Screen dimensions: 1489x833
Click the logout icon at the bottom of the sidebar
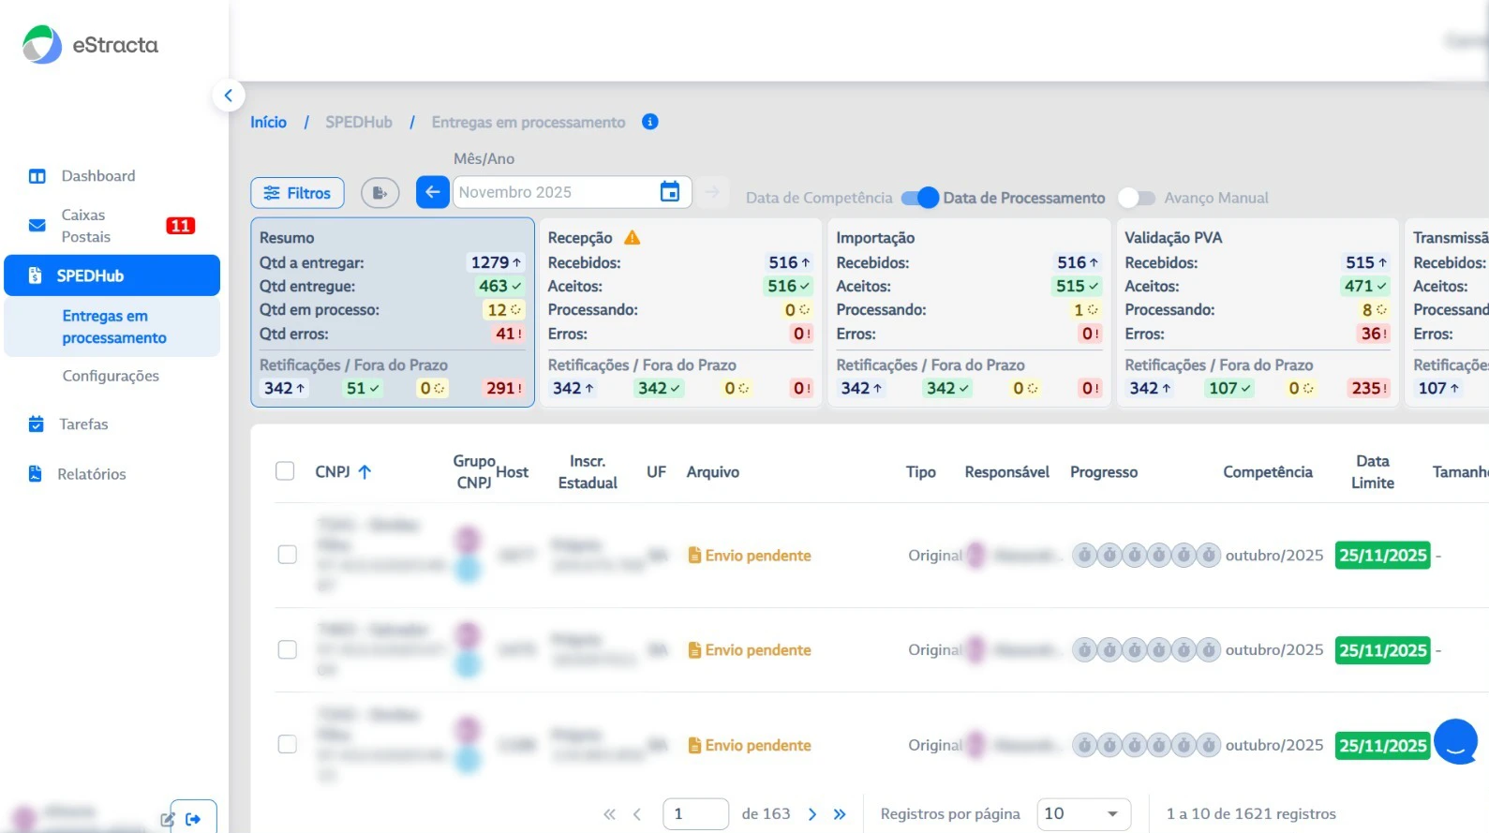coord(193,819)
